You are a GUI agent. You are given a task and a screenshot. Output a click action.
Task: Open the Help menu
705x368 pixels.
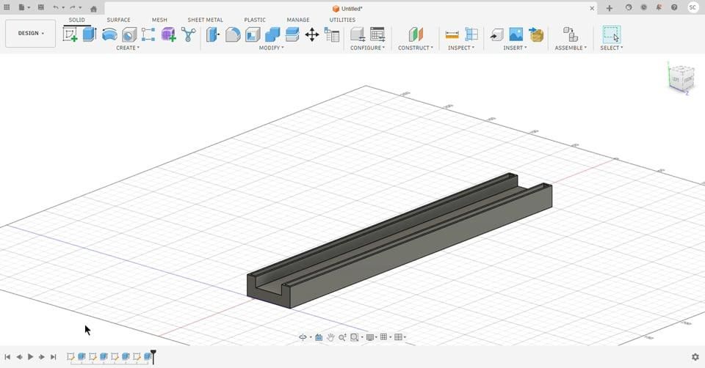point(674,7)
